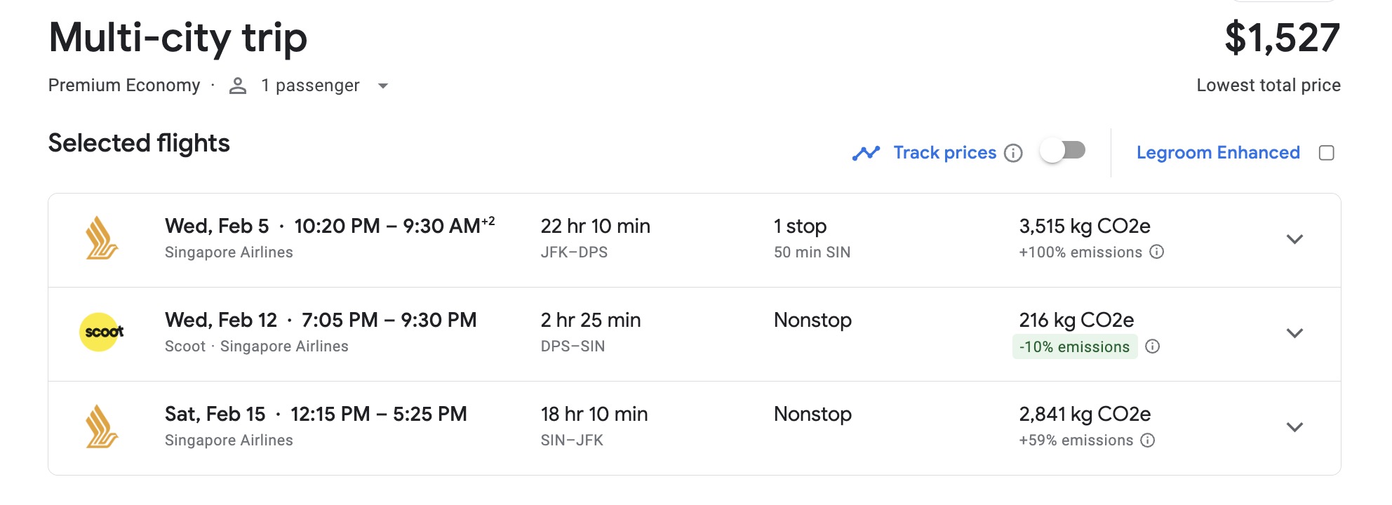Open the info tooltip next to Track prices
Image resolution: width=1392 pixels, height=505 pixels.
point(1013,153)
